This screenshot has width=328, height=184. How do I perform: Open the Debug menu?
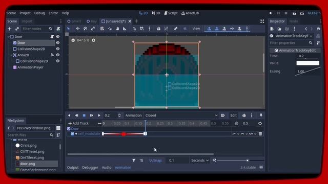tap(39, 13)
